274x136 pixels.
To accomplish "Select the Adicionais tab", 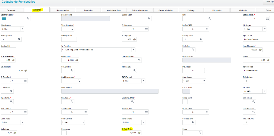I will 243,10.
